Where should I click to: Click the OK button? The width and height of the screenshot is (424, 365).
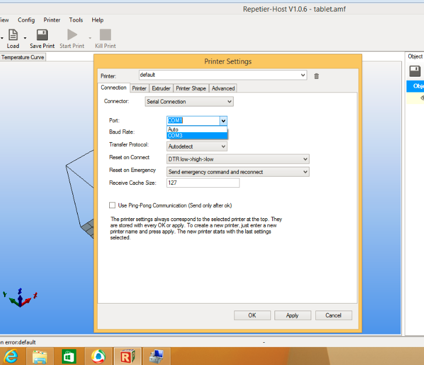pyautogui.click(x=252, y=315)
